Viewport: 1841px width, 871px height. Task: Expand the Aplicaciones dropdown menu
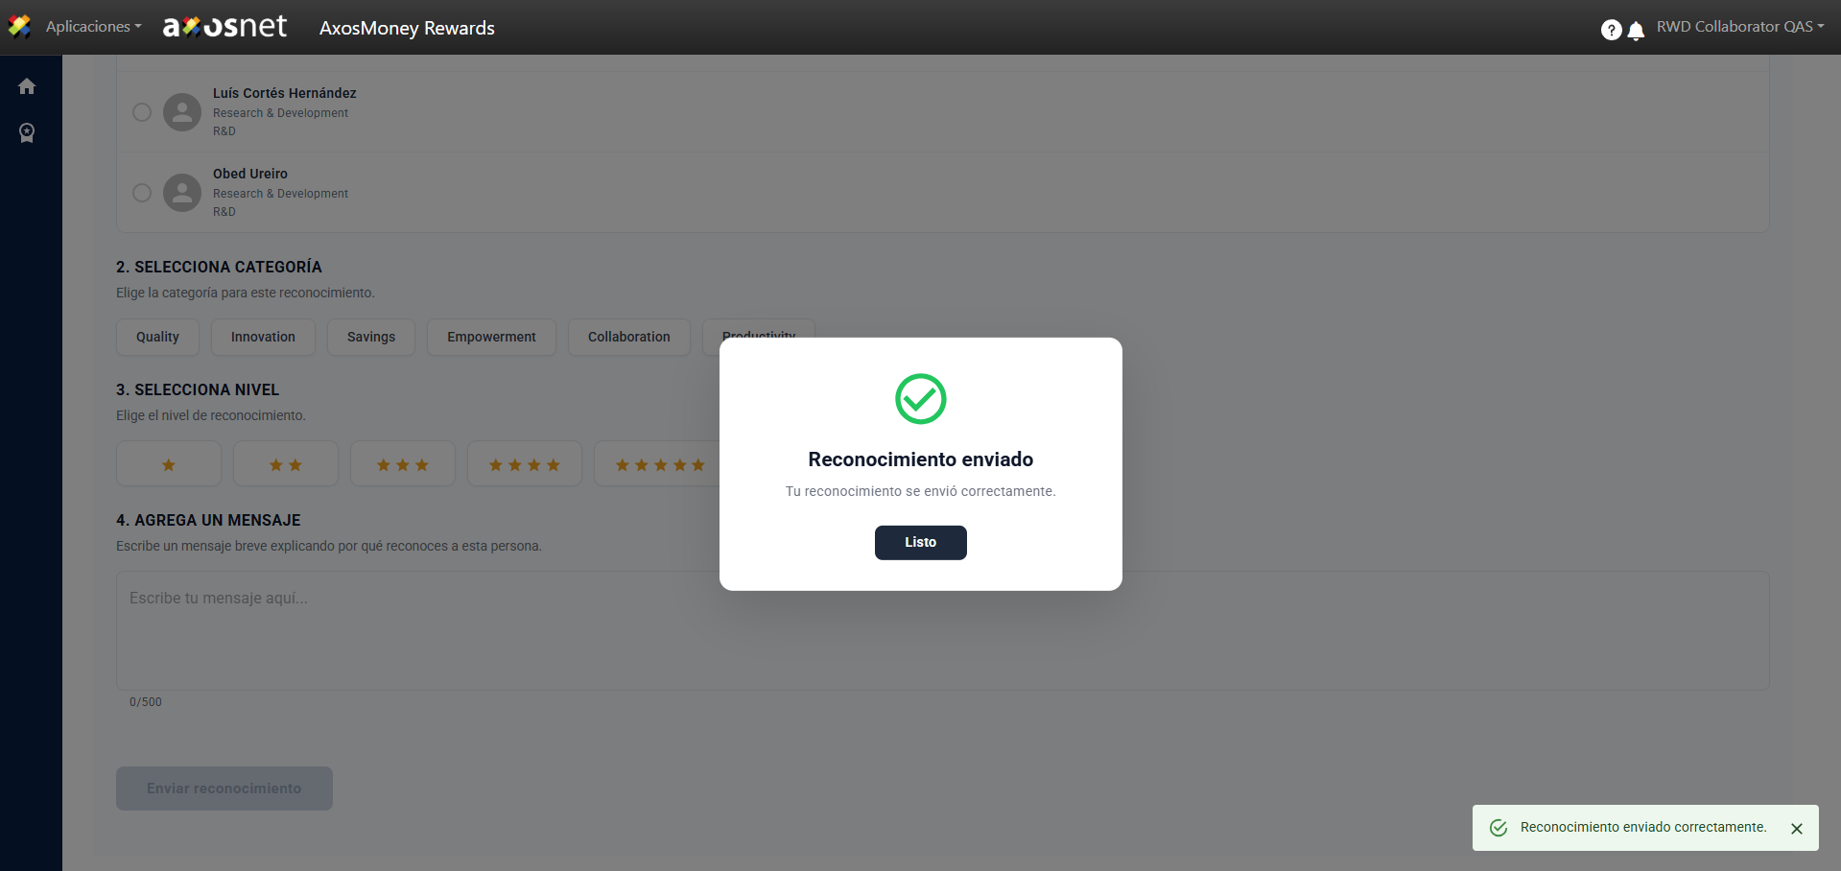pos(93,27)
